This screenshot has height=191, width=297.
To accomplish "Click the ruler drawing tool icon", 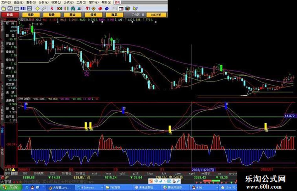I will [x=44, y=8].
